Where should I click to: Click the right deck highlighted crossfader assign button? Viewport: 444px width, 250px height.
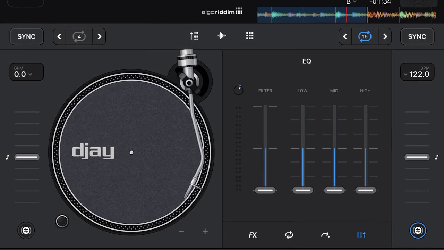(x=418, y=230)
